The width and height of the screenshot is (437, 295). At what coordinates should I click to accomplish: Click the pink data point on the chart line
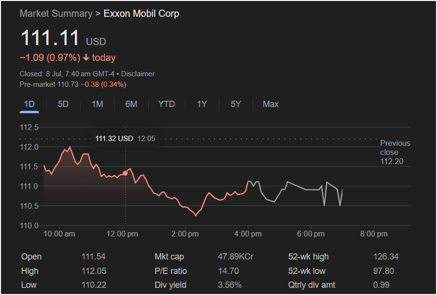coord(125,173)
